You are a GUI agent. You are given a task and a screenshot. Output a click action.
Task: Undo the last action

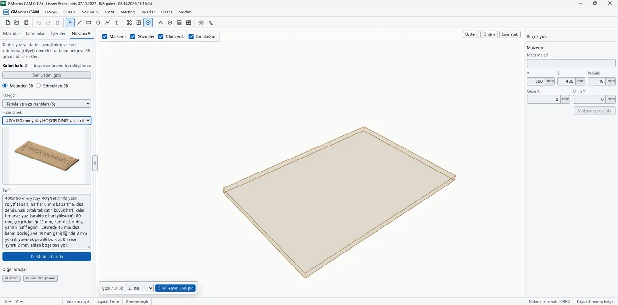[39, 23]
